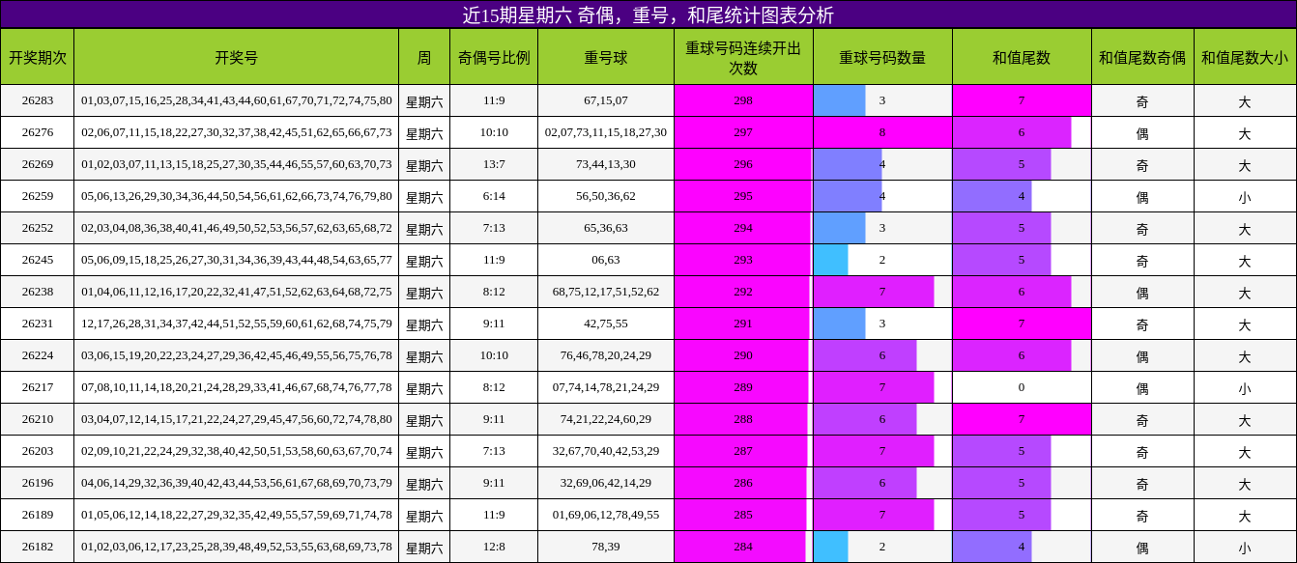Screen dimensions: 1297x563
Task: Click the 和值尾数奇偶 column header
Action: point(1142,57)
